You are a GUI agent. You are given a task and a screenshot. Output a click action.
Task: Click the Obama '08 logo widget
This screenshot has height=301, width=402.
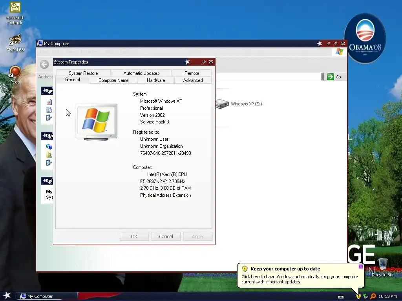pyautogui.click(x=365, y=38)
